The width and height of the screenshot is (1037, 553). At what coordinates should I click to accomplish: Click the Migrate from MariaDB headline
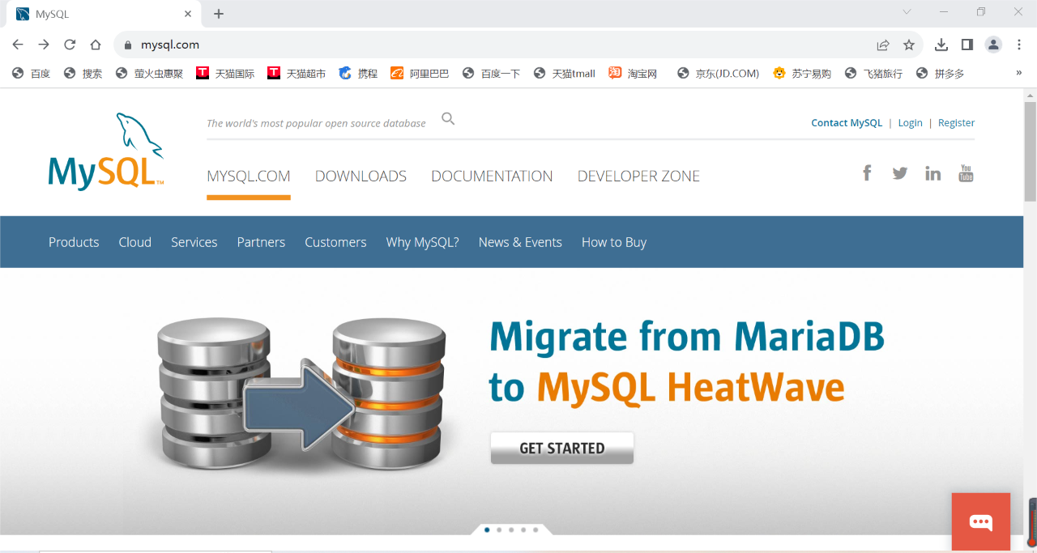pos(686,362)
